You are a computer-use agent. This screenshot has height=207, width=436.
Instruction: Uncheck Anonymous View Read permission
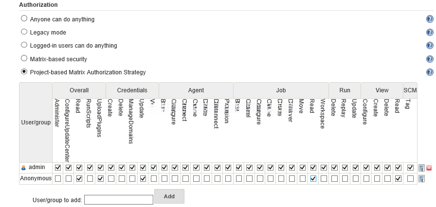398,179
